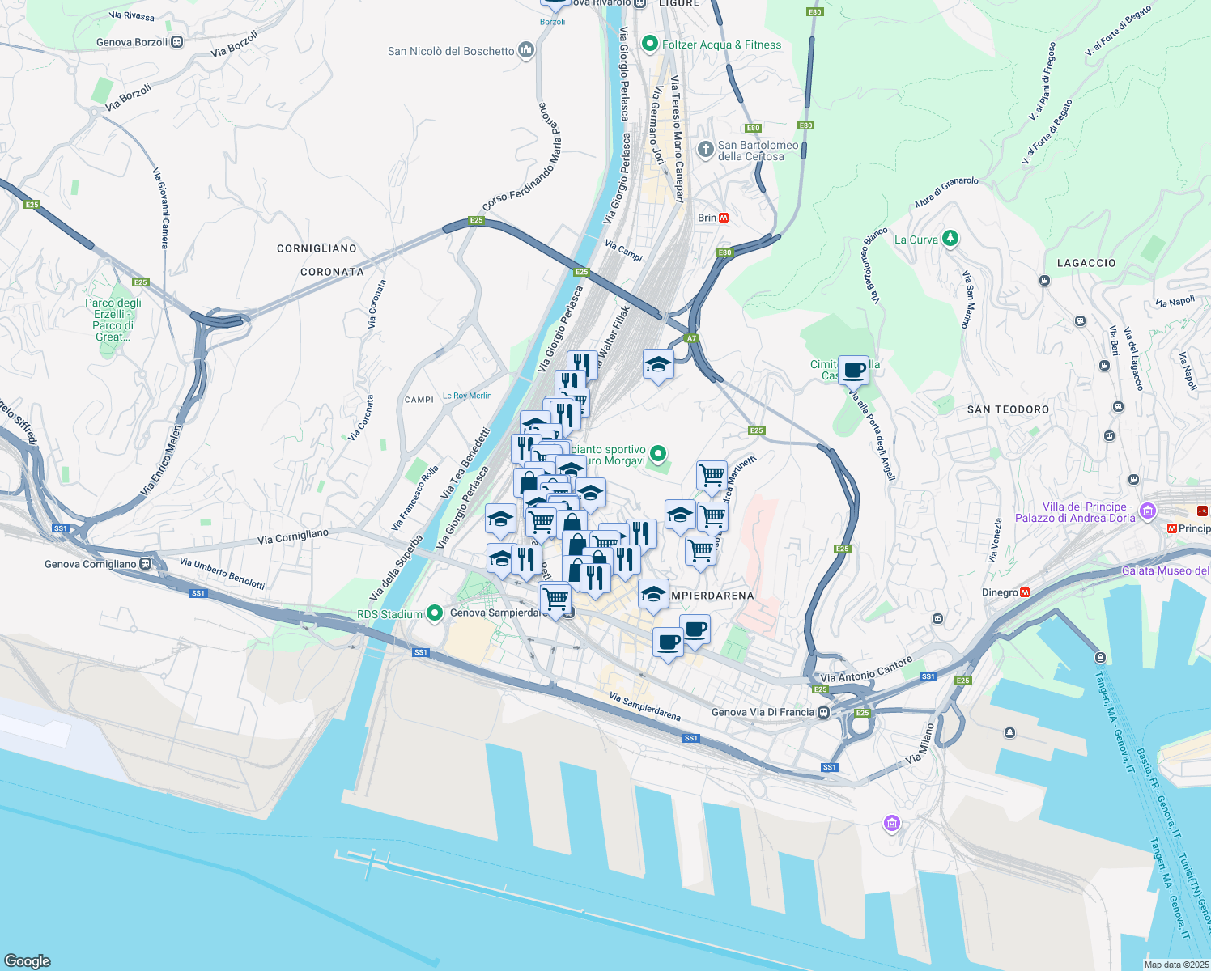
Task: Click the Foltzer Acqua & Fitness green marker
Action: pyautogui.click(x=651, y=45)
